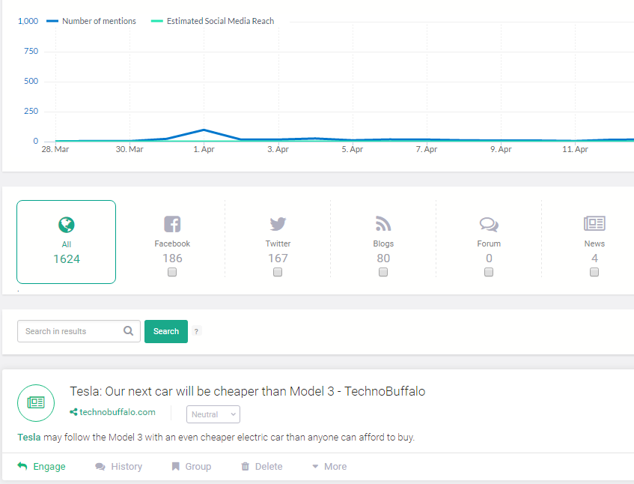Check the Blogs filter checkbox
This screenshot has width=634, height=484.
point(383,272)
